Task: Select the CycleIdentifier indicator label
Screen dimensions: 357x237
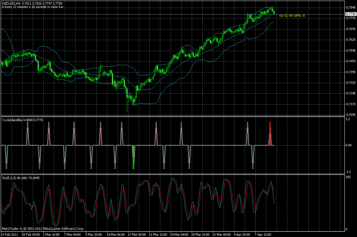Action: click(23, 120)
